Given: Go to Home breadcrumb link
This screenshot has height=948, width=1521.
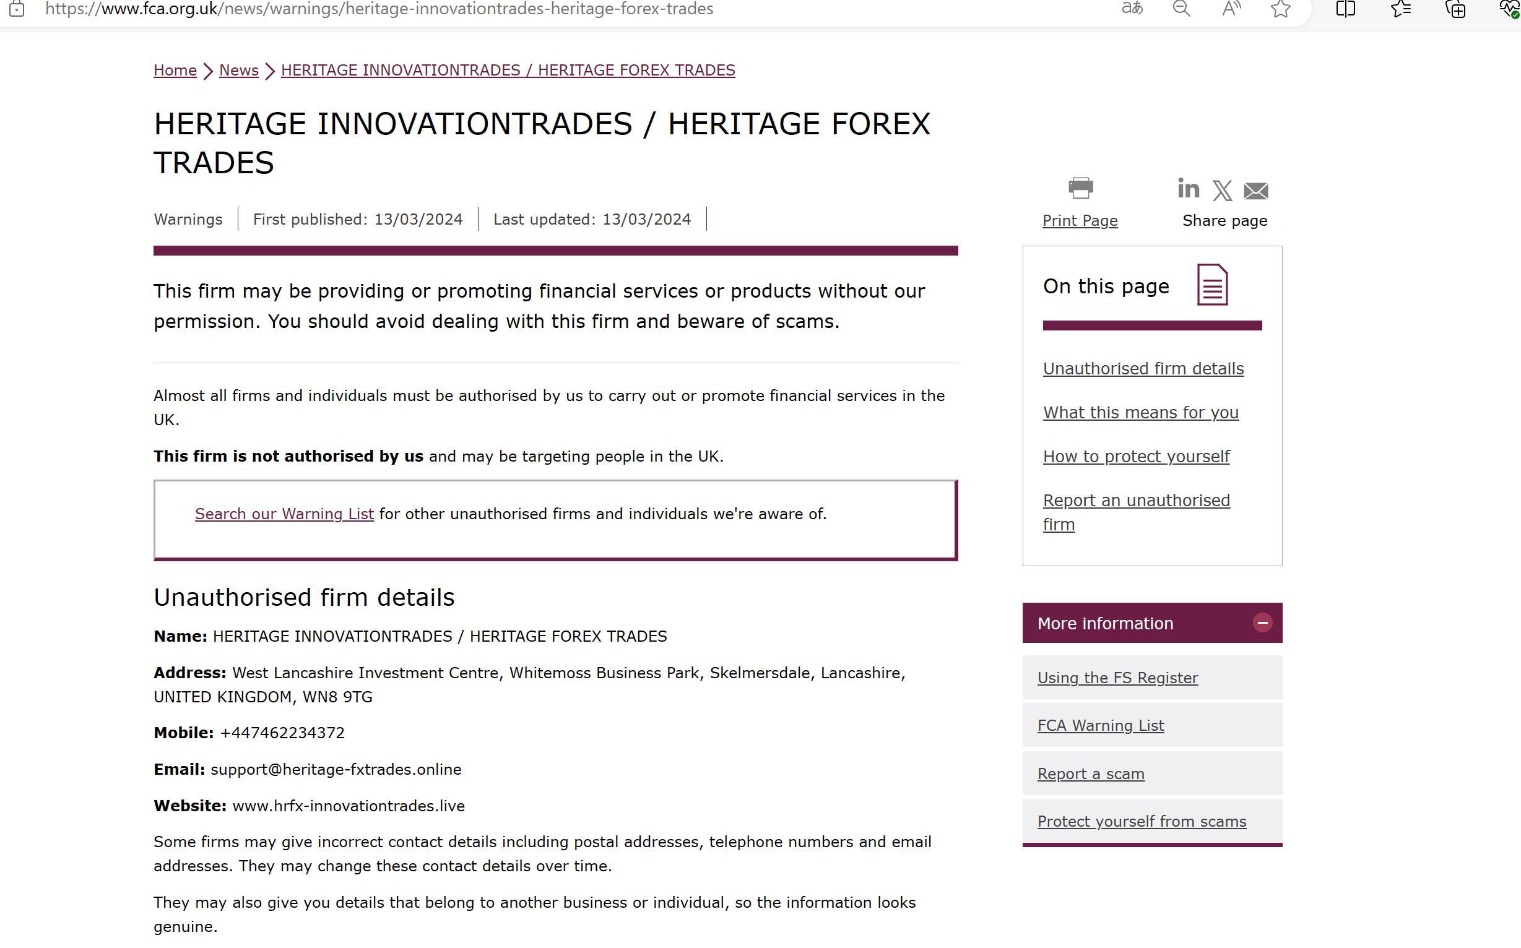Looking at the screenshot, I should (x=175, y=70).
